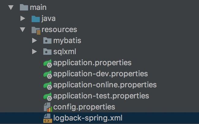Select the logback-spring.xml file name
The image size is (199, 124).
tap(88, 118)
